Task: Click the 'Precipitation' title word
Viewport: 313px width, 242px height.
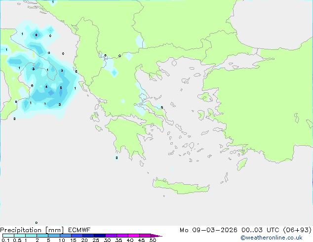Action: pos(21,230)
